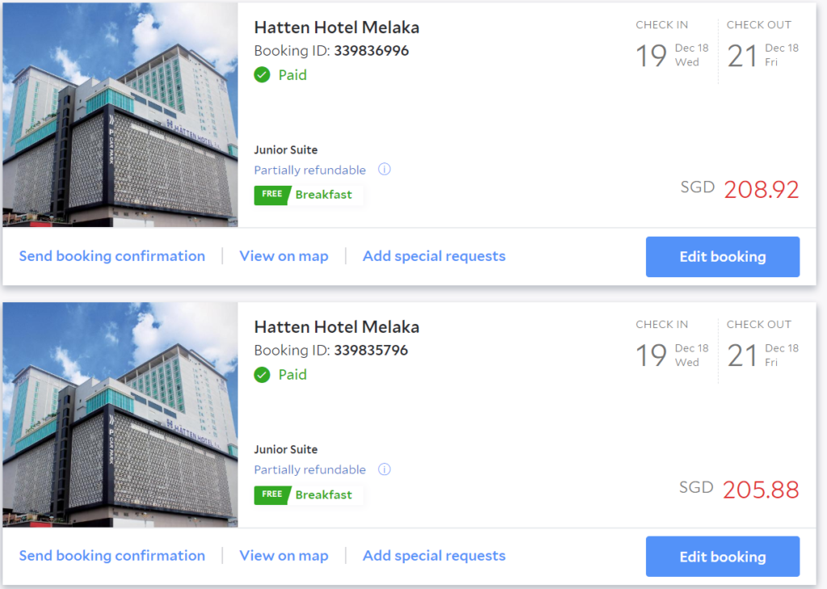Click Send booking confirmation for the second booking
The width and height of the screenshot is (827, 589).
click(x=111, y=555)
